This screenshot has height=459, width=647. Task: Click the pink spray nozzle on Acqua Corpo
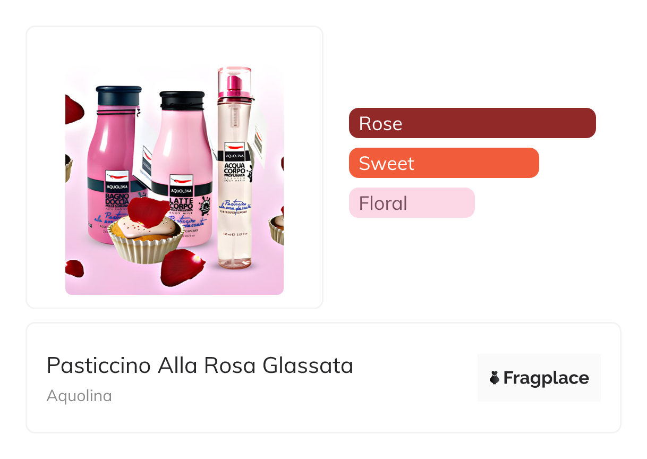coord(234,85)
